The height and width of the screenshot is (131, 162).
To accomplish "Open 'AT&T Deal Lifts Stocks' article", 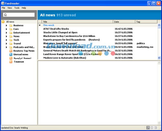I will pyautogui.click(x=56, y=29).
